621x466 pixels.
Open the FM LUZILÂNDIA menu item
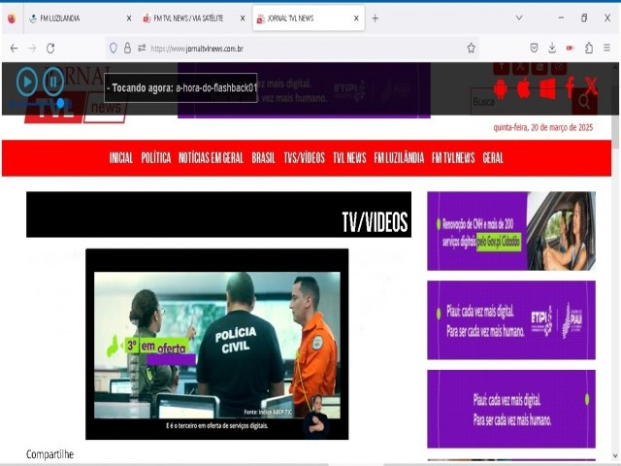click(399, 158)
